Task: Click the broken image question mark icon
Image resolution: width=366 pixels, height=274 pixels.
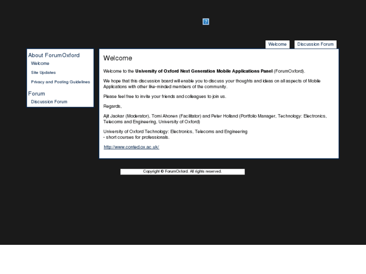Action: [x=205, y=22]
